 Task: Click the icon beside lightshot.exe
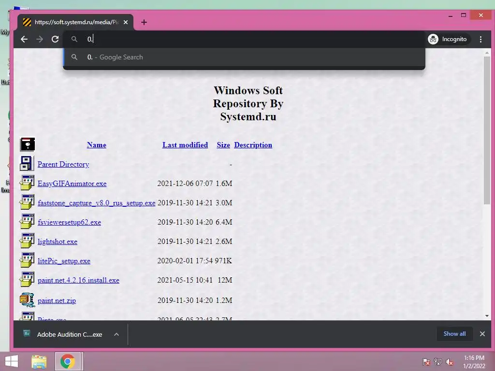click(27, 241)
